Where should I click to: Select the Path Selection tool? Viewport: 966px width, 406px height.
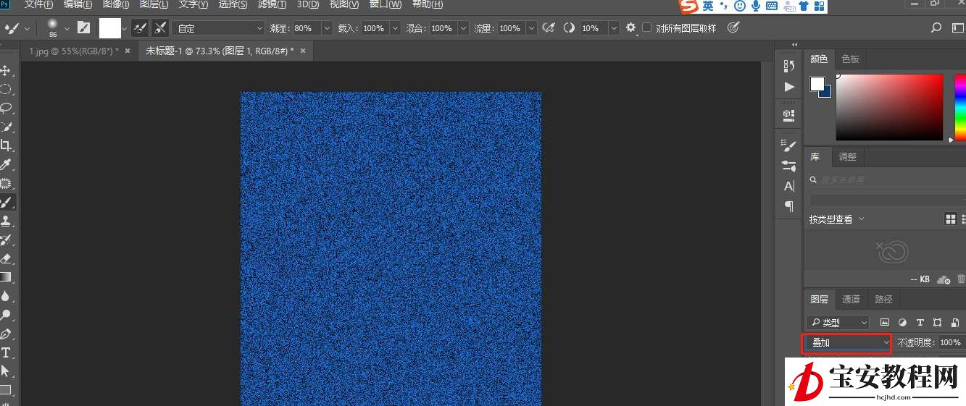pyautogui.click(x=6, y=371)
